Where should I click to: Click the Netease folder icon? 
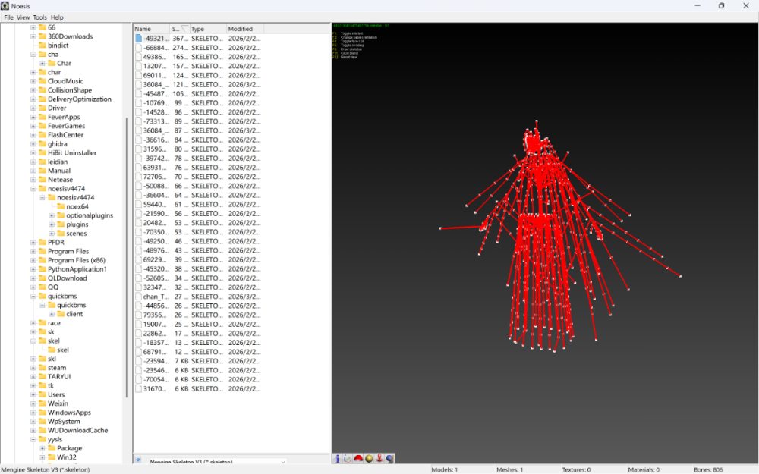tap(42, 180)
